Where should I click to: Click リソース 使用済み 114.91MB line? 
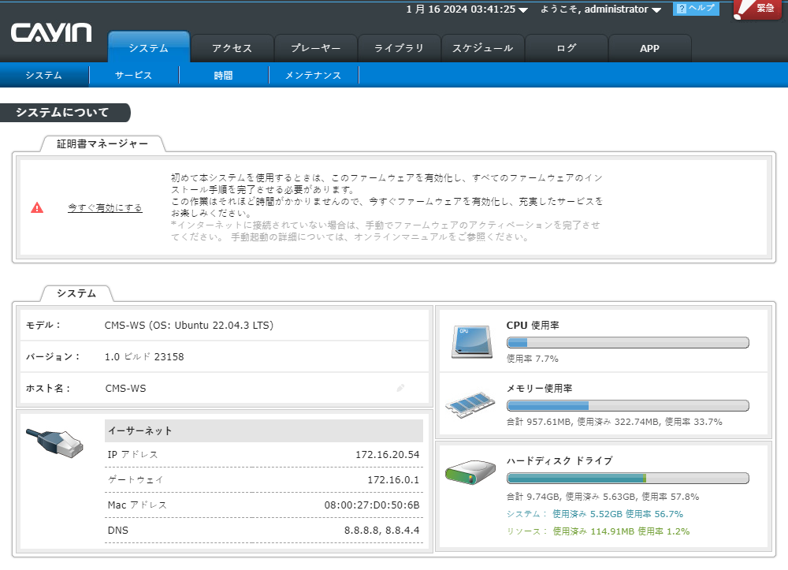pos(598,531)
